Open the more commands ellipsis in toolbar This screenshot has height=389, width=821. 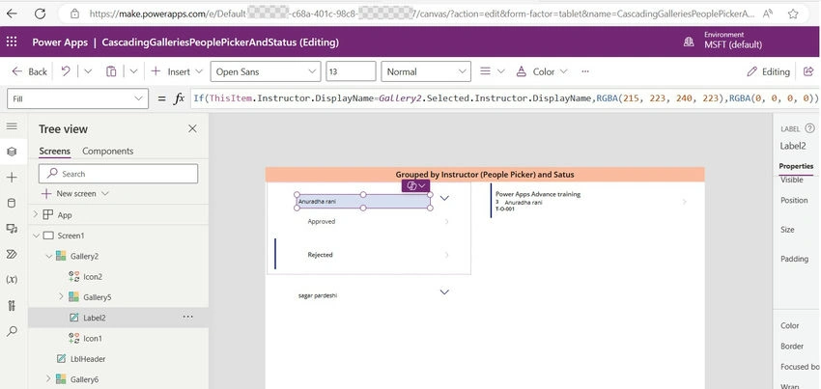pos(585,71)
